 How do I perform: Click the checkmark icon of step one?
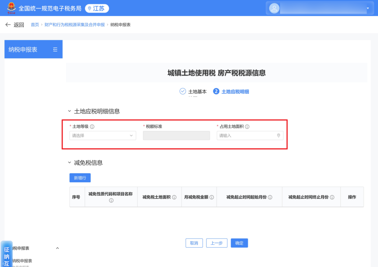tap(183, 91)
